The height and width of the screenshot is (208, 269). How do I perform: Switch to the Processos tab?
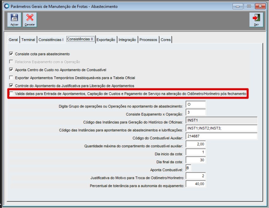148,40
